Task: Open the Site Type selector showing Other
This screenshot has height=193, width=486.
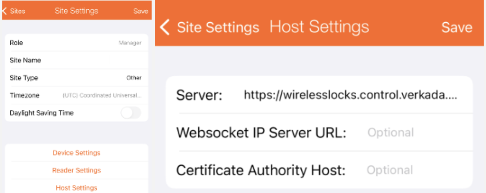Action: coord(134,78)
